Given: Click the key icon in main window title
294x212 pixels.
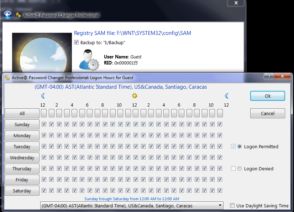Looking at the screenshot, I should [18, 15].
